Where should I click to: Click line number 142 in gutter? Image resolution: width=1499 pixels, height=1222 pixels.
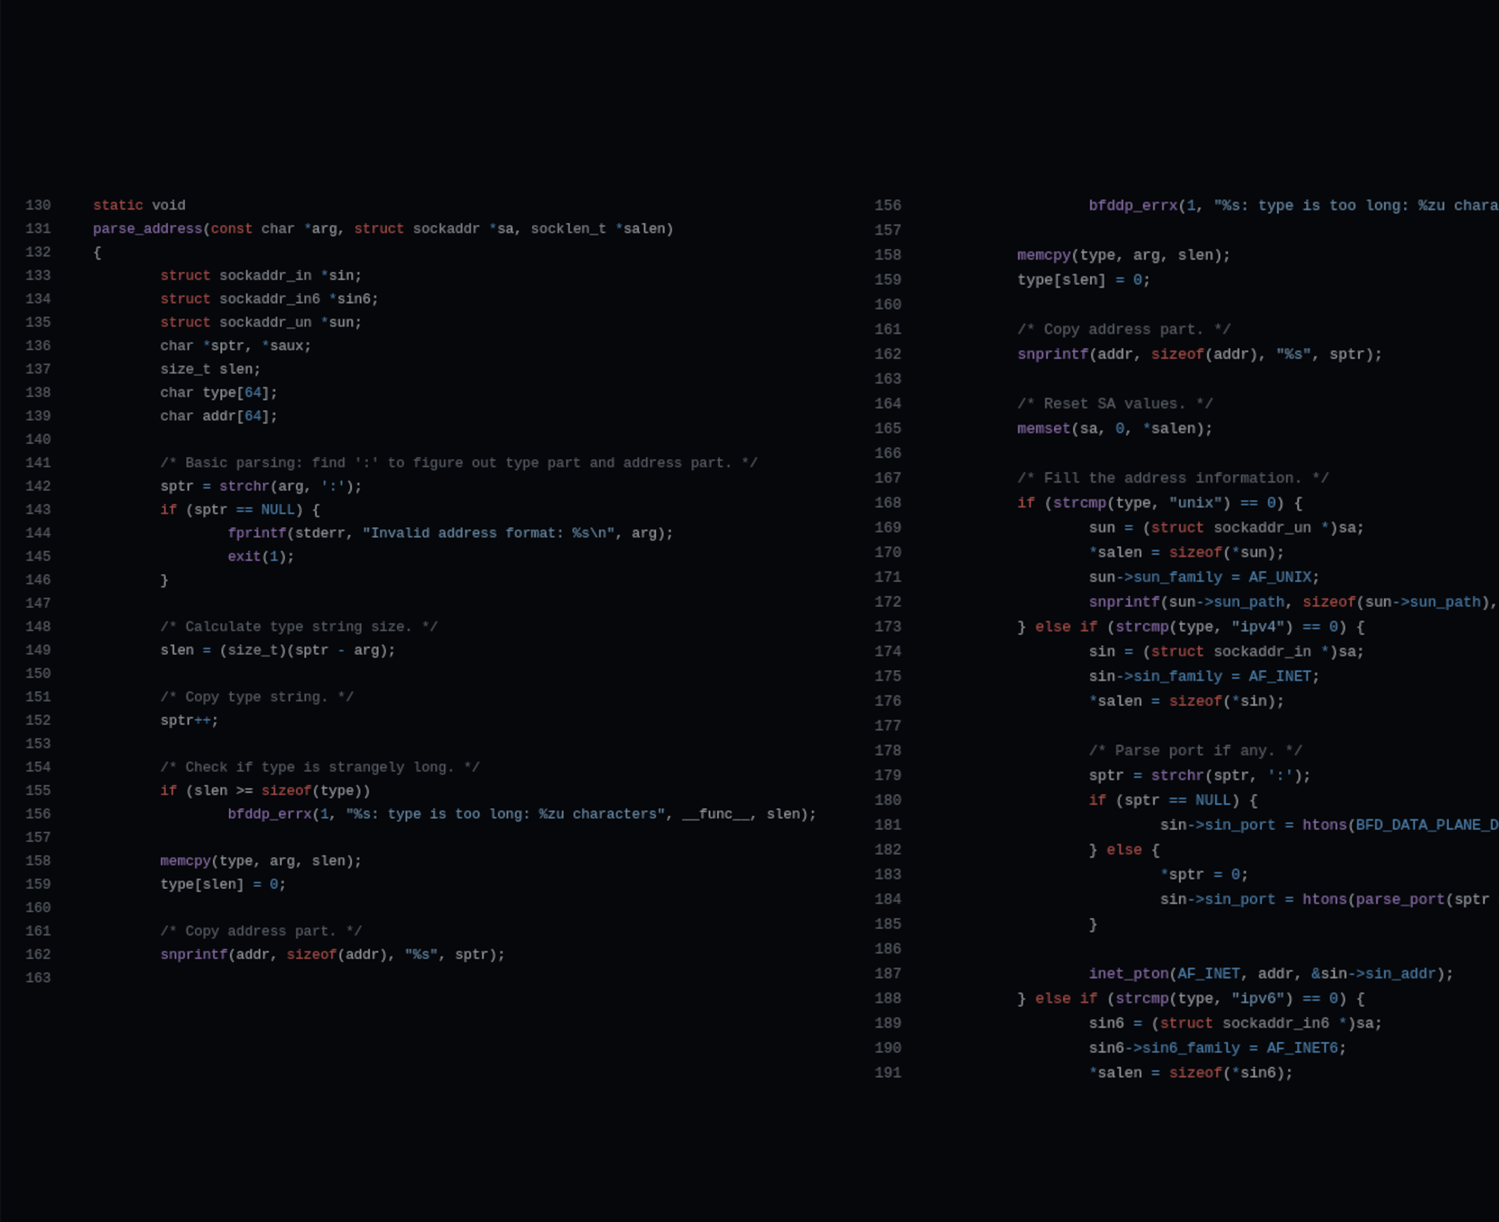coord(38,487)
